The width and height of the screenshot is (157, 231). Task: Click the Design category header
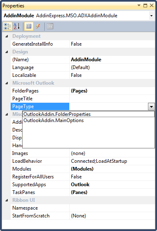(20, 52)
